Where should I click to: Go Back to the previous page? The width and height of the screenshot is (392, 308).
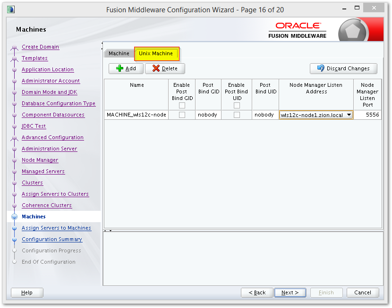coord(257,292)
